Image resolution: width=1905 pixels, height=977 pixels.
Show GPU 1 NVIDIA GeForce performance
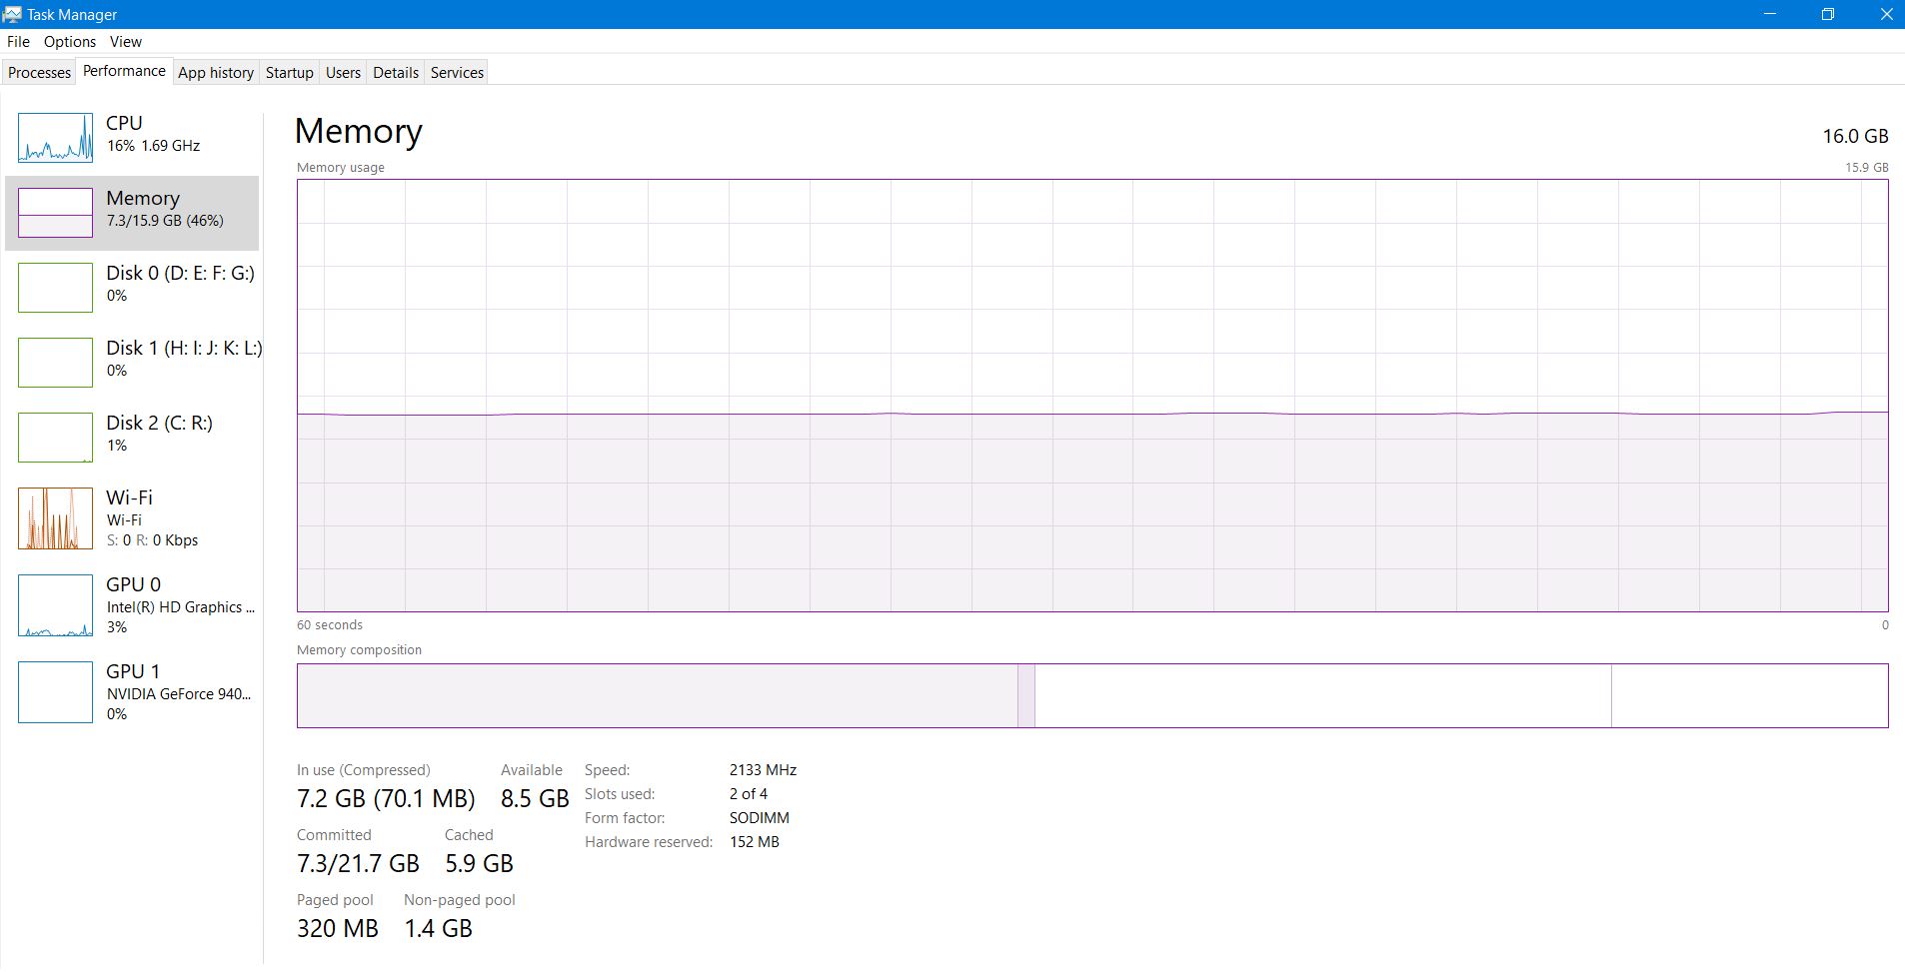click(x=132, y=692)
